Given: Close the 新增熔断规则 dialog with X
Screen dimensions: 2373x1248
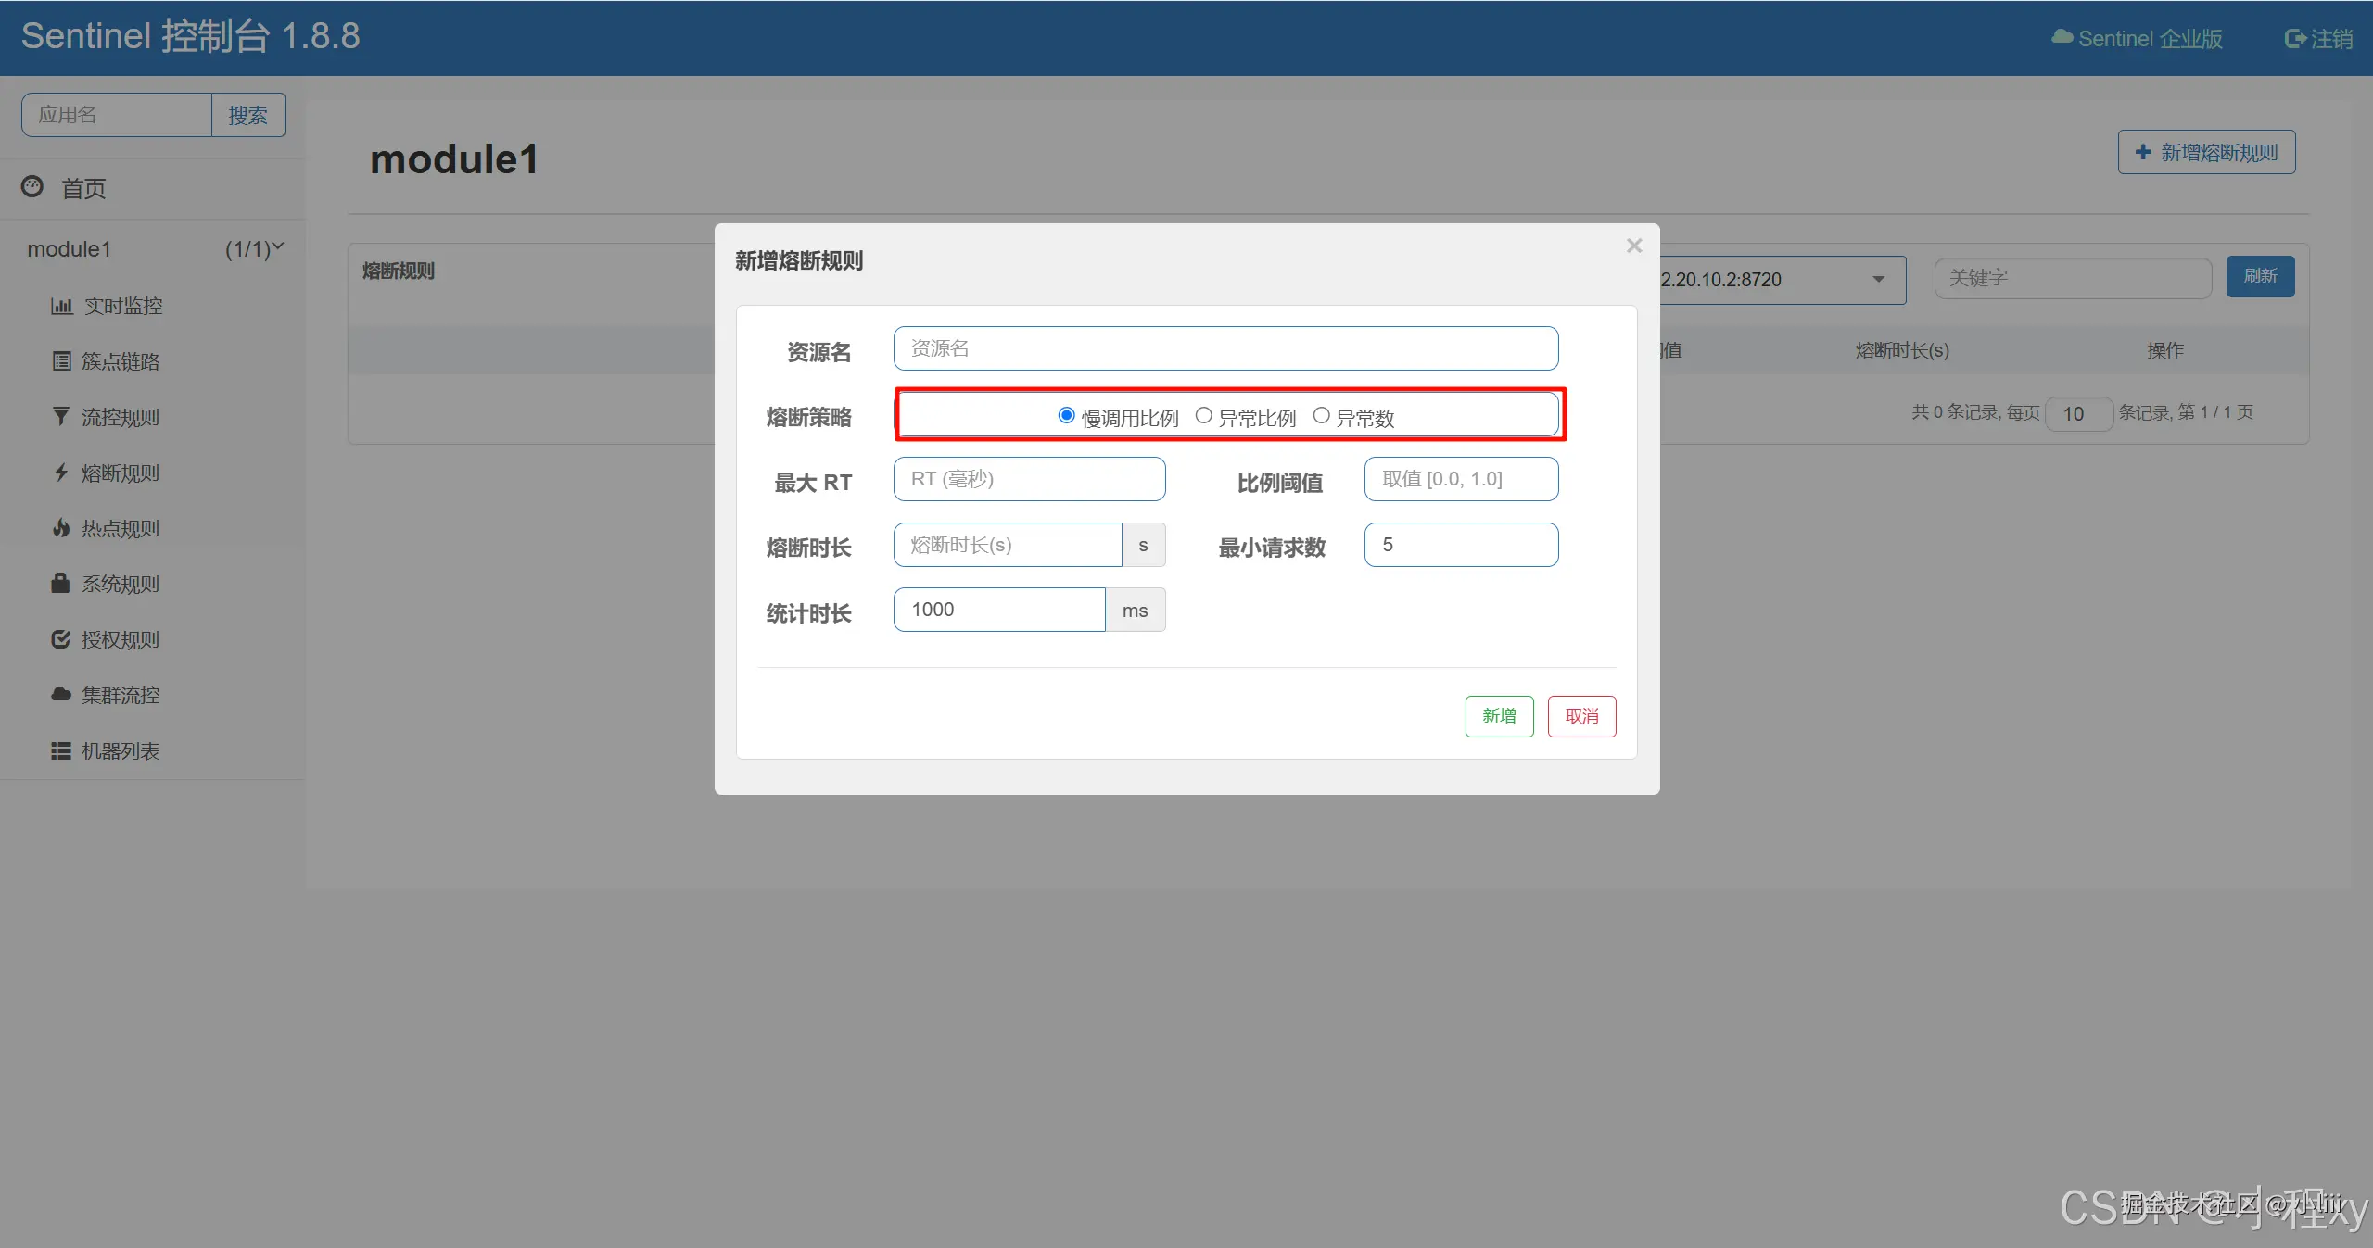Looking at the screenshot, I should pyautogui.click(x=1634, y=246).
